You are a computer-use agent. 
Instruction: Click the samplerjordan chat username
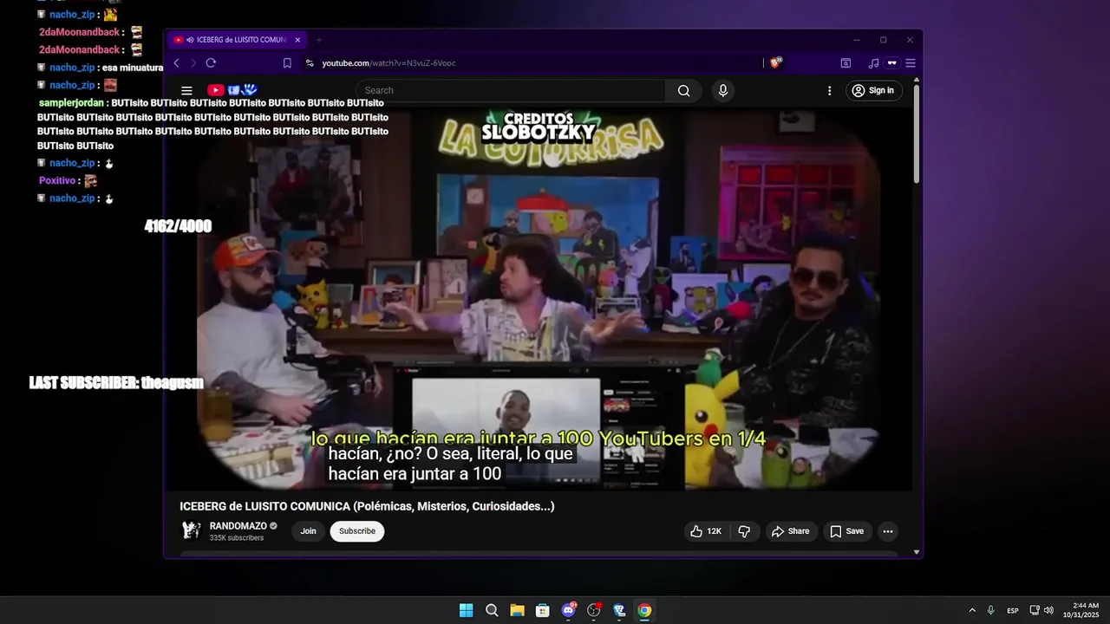click(72, 103)
